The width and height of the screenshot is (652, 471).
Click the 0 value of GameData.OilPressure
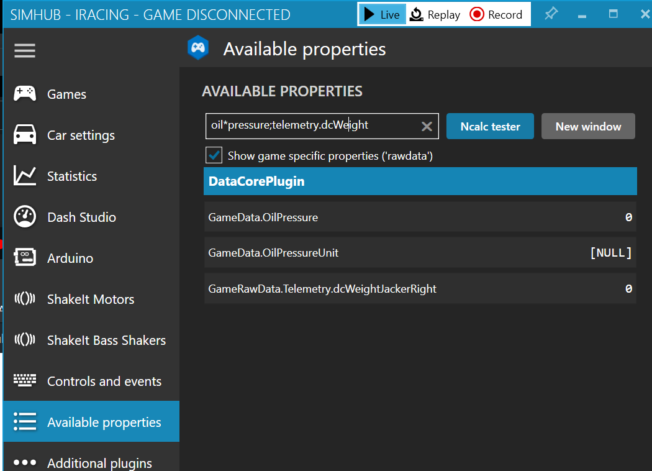tap(628, 217)
